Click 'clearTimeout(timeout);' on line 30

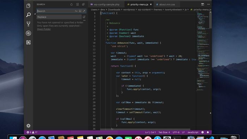click(x=131, y=109)
